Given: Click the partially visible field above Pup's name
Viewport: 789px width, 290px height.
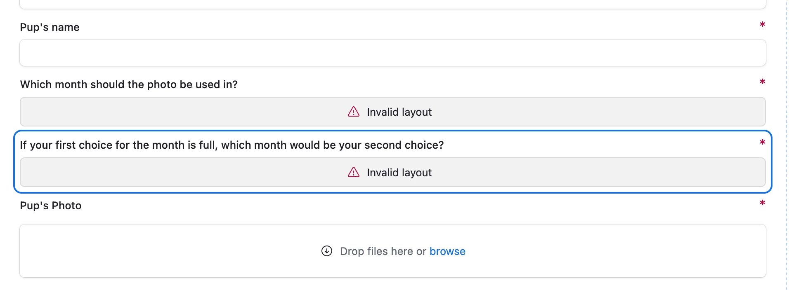Looking at the screenshot, I should pyautogui.click(x=392, y=4).
